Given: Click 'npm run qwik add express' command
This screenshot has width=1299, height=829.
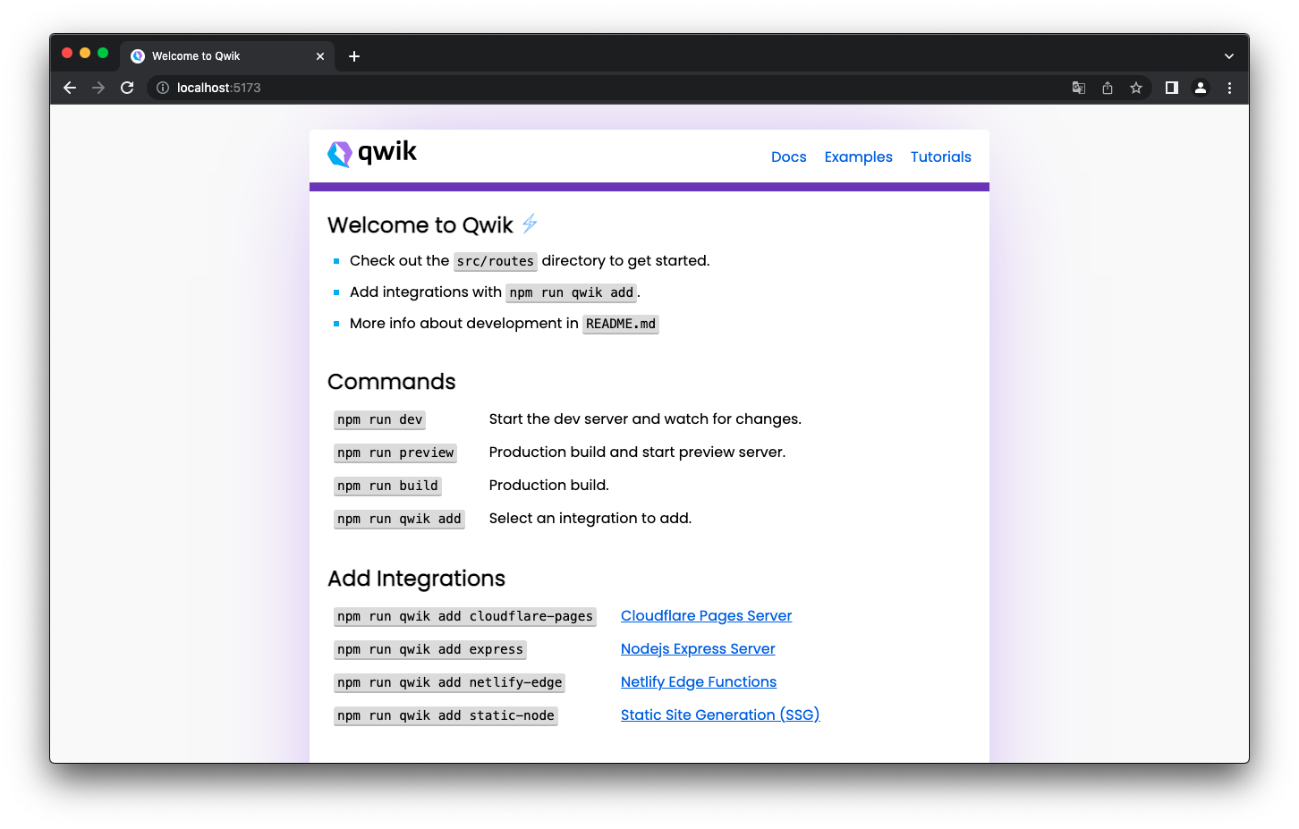Looking at the screenshot, I should point(430,649).
